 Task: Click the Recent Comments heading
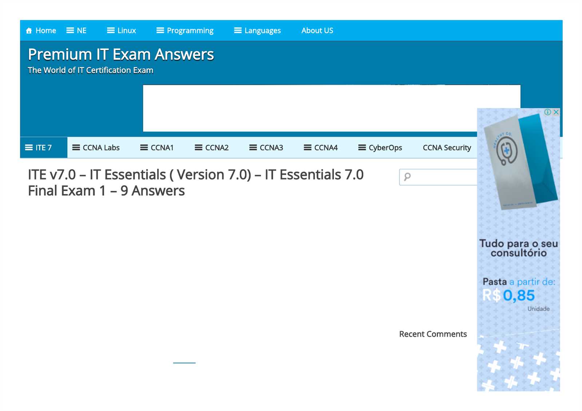433,334
